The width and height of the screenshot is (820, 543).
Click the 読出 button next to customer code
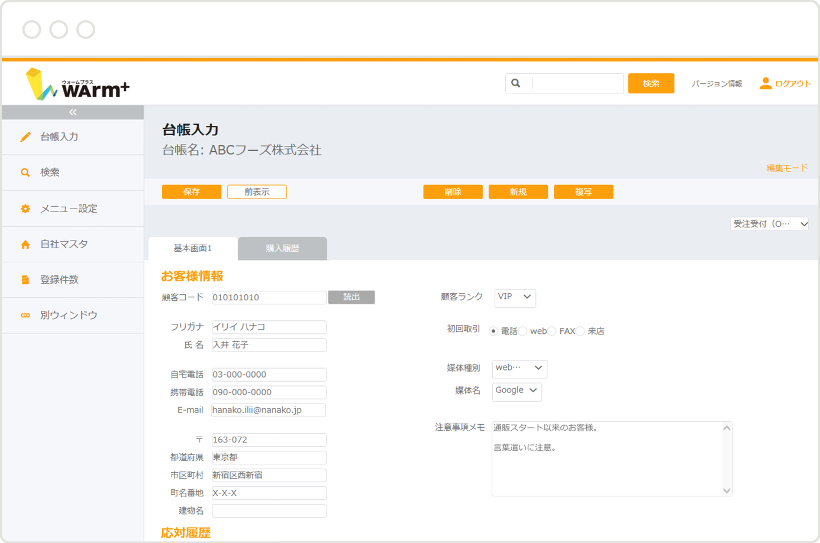(x=351, y=297)
